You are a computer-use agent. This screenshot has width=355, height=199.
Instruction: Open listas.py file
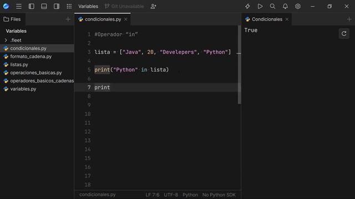pyautogui.click(x=37, y=65)
